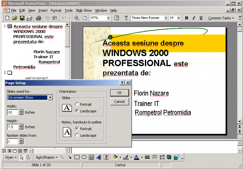Select slide 2 icon in outline
The height and width of the screenshot is (169, 243).
(x=10, y=72)
